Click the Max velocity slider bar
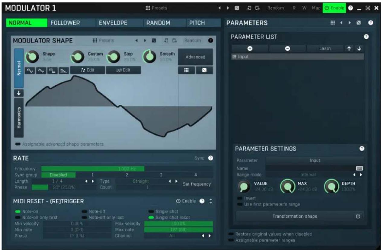The image size is (381, 250). coord(178,224)
